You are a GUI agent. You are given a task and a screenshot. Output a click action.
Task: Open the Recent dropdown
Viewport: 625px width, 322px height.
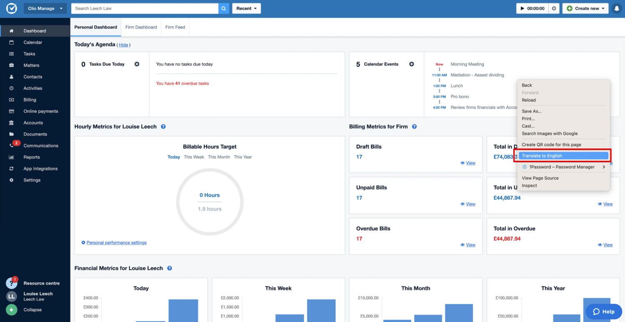point(246,8)
